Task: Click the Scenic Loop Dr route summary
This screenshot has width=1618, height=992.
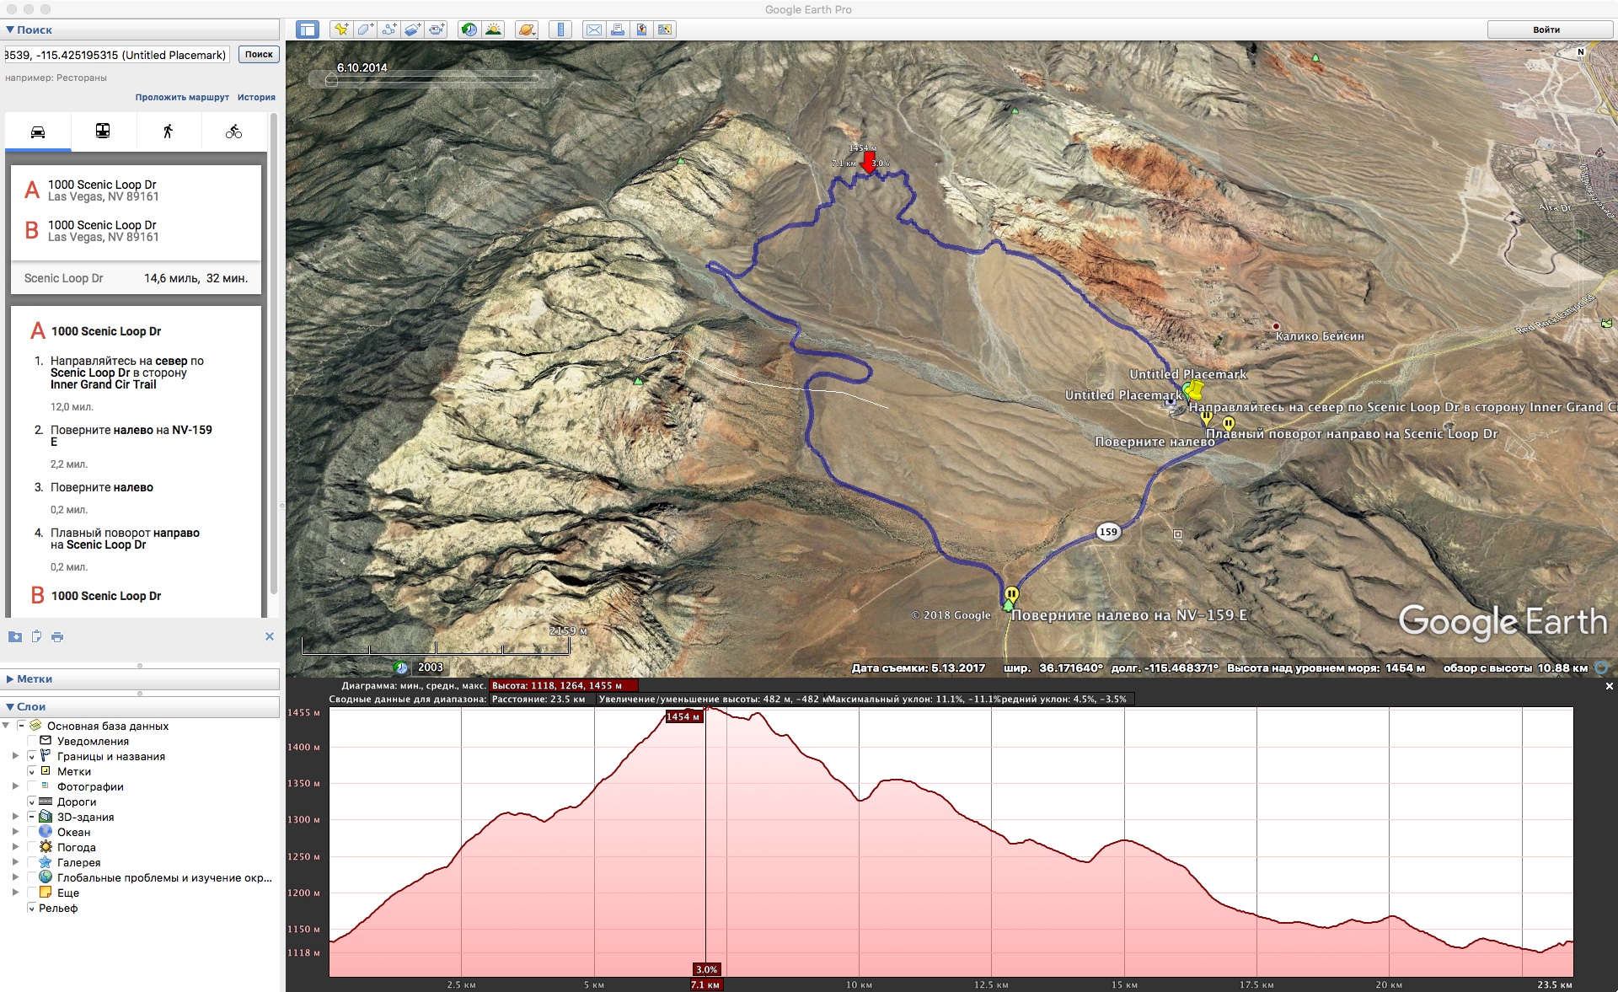Action: click(x=136, y=278)
